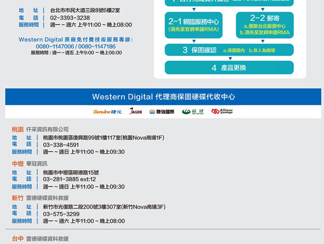Click the 服務時間 label in the Taipei block
Image resolution: width=324 pixels, height=244 pixels.
[x=29, y=25]
